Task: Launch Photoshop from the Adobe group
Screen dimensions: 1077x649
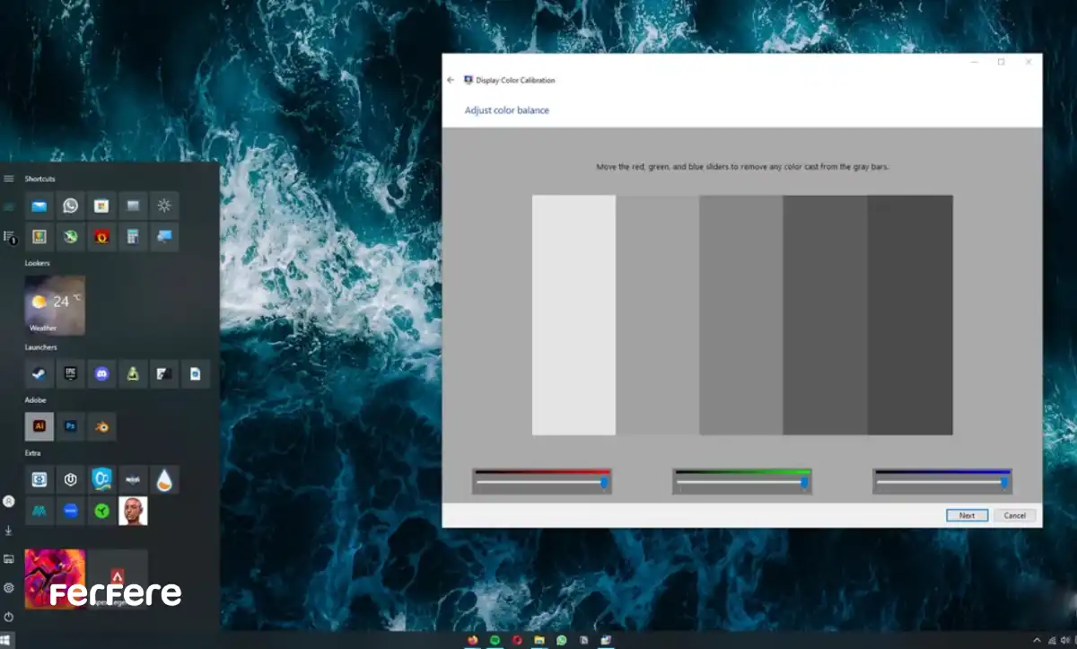Action: click(70, 426)
